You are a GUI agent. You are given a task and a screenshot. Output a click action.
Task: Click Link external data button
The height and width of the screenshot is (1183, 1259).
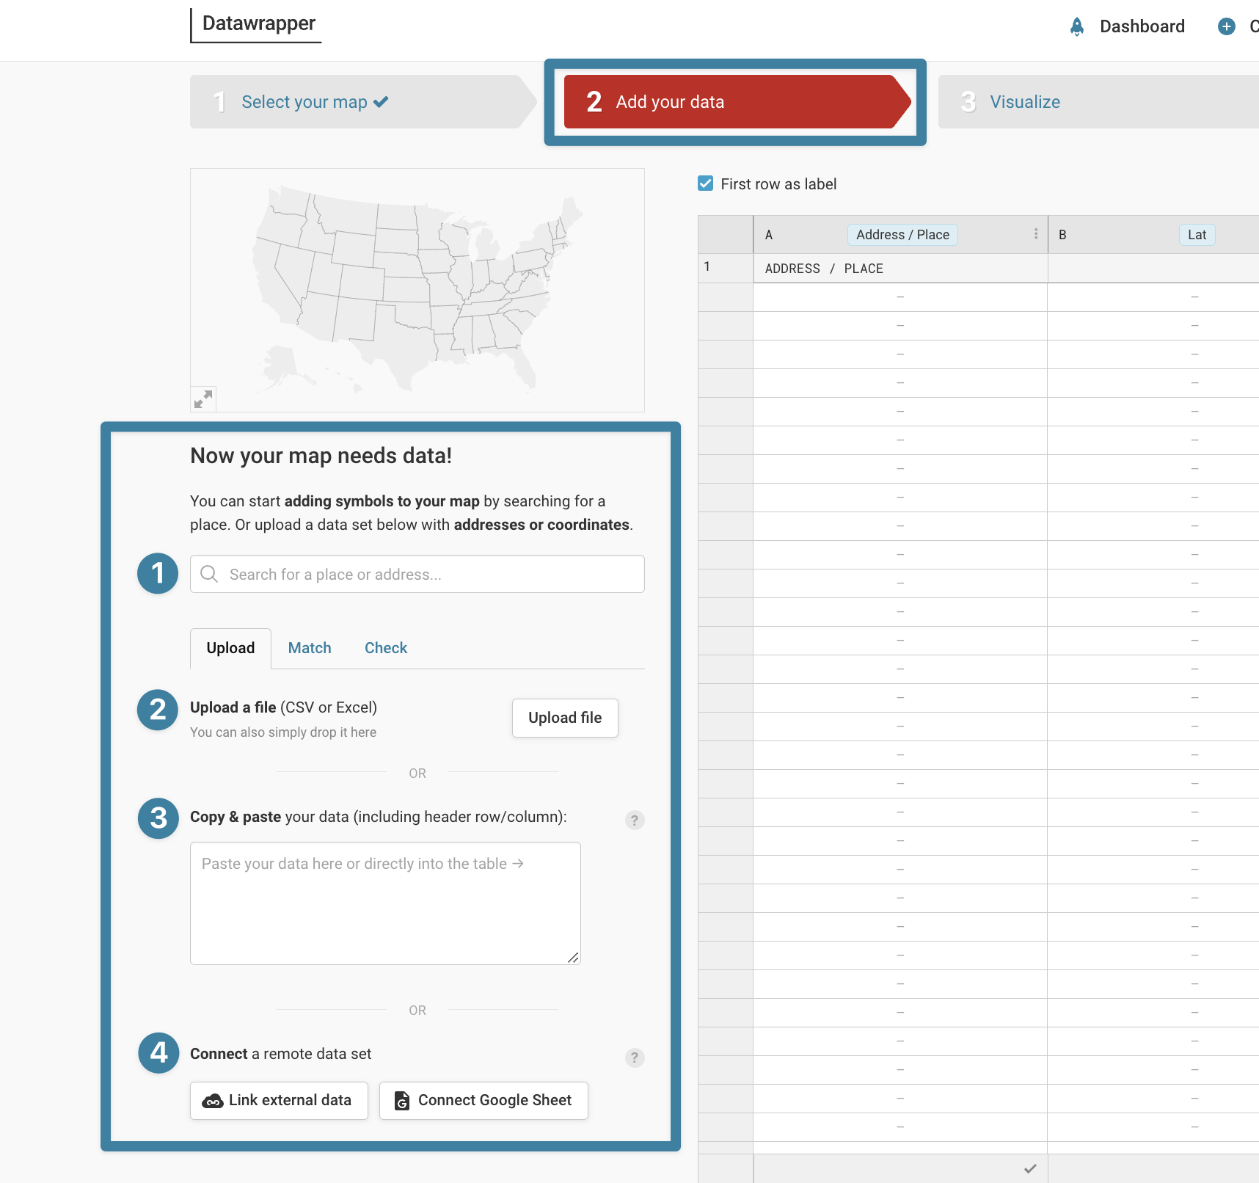coord(279,1101)
